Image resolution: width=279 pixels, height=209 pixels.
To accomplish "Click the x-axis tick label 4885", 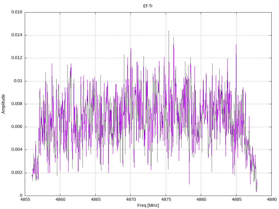I will click(236, 199).
